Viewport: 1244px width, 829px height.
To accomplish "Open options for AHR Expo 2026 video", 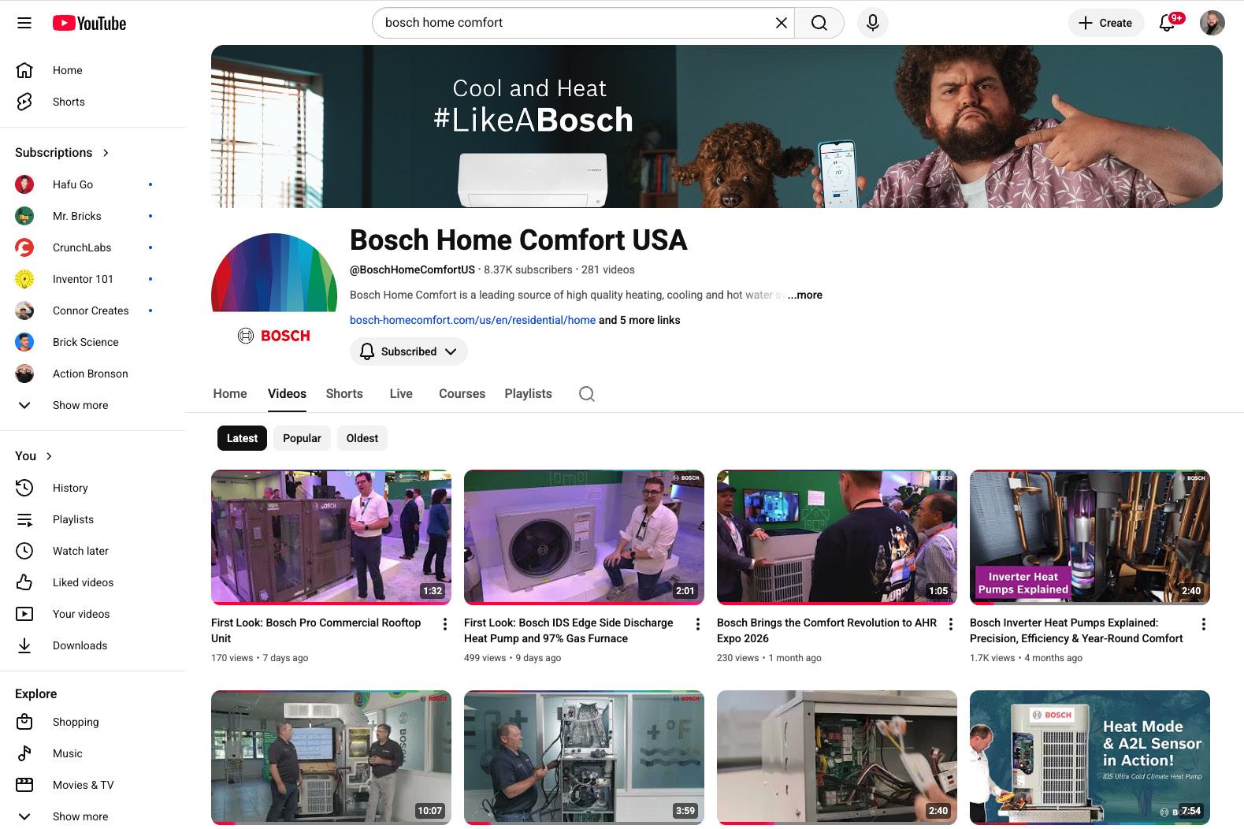I will [951, 624].
